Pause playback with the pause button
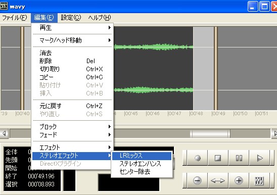277x195 pixels. [x=239, y=158]
